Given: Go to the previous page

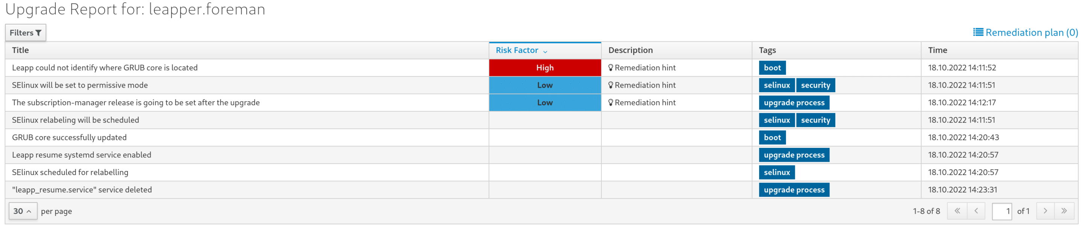Looking at the screenshot, I should pyautogui.click(x=976, y=211).
